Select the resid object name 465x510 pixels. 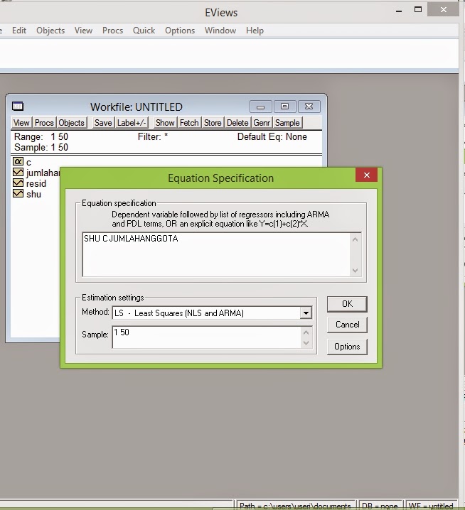(x=36, y=183)
